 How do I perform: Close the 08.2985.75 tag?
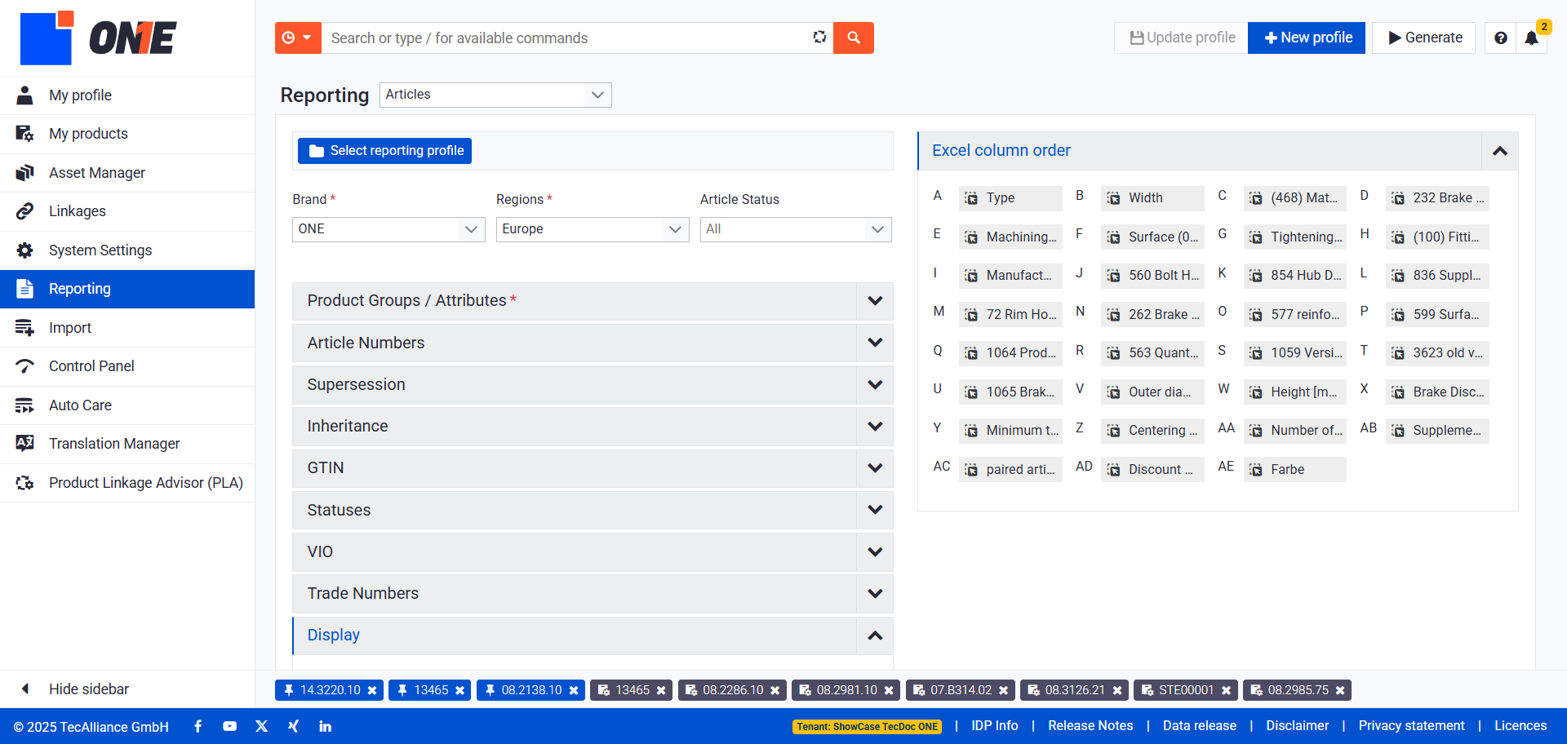[1340, 690]
